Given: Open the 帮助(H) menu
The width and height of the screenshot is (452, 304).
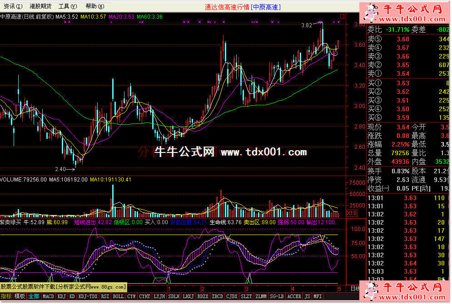Looking at the screenshot, I should (x=95, y=6).
